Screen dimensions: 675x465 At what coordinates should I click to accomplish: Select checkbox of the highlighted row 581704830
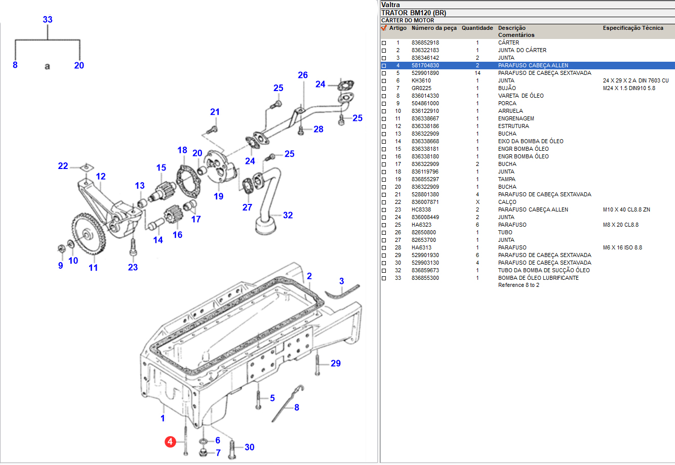(x=384, y=66)
